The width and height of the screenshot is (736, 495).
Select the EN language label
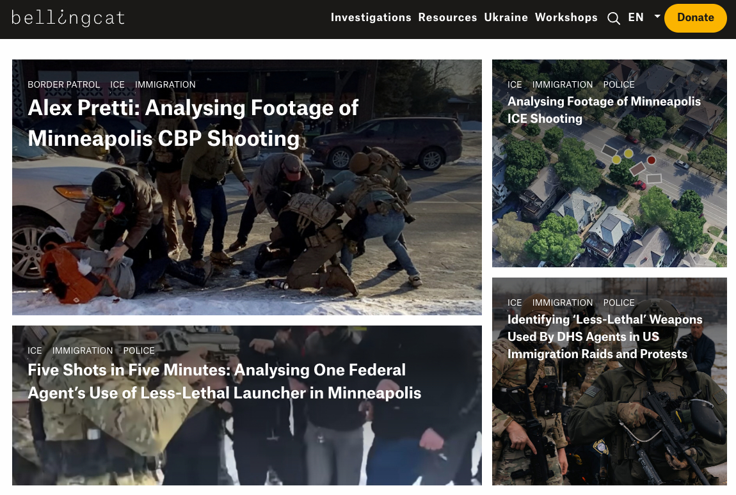click(636, 18)
